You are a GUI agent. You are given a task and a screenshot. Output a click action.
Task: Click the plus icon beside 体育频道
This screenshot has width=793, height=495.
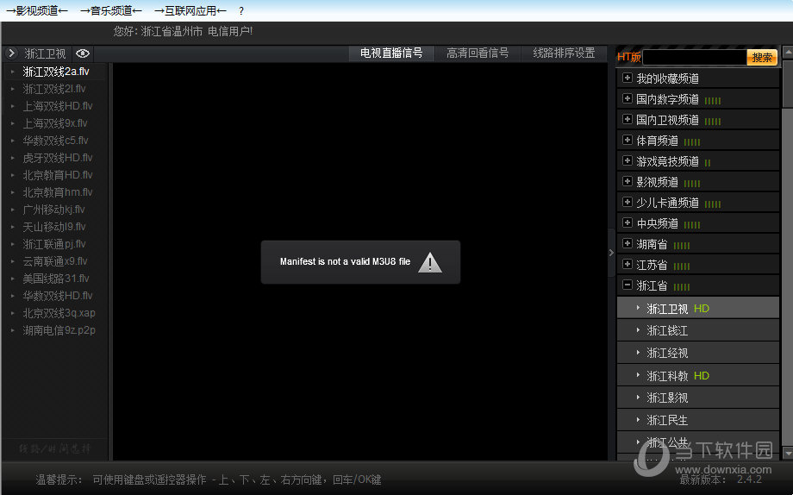click(628, 140)
